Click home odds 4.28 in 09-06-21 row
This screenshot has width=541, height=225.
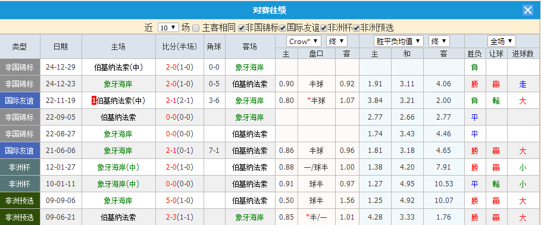(375, 217)
